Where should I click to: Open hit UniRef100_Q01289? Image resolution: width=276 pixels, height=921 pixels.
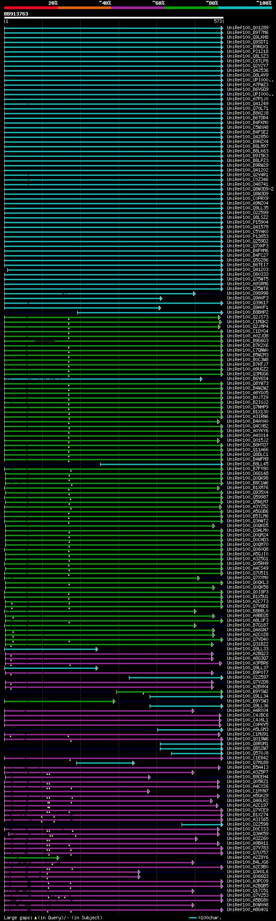(x=248, y=28)
